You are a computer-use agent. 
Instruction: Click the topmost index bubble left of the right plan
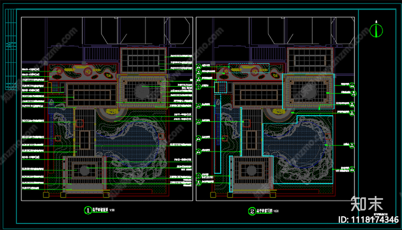click(x=199, y=66)
